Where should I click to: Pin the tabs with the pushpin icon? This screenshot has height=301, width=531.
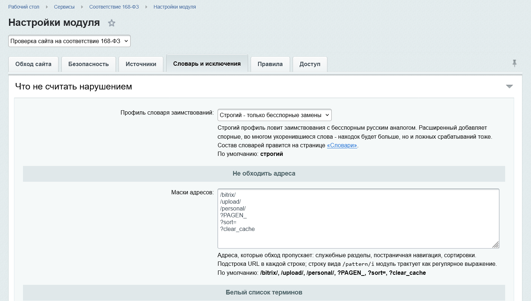(x=514, y=64)
